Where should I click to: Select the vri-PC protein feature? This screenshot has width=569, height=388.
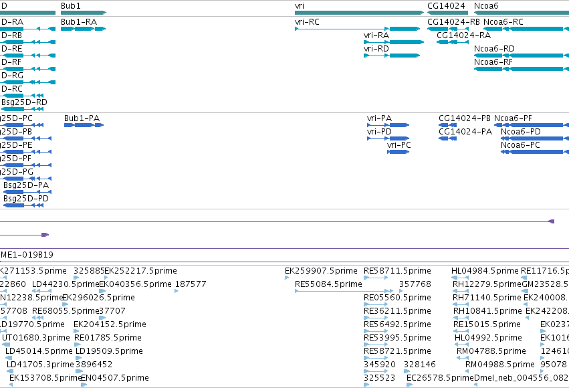click(398, 152)
